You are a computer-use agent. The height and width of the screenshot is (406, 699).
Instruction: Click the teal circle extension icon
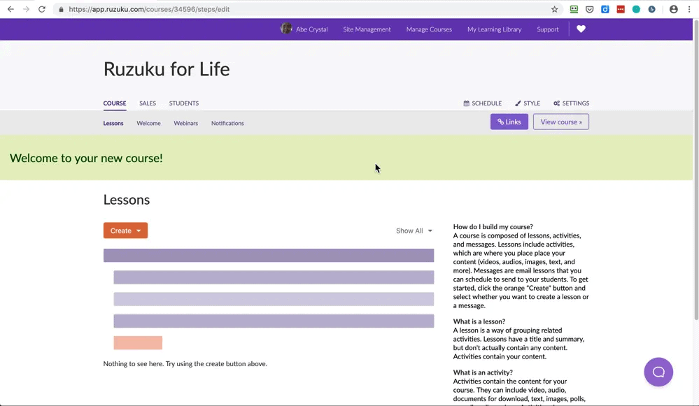coord(636,9)
